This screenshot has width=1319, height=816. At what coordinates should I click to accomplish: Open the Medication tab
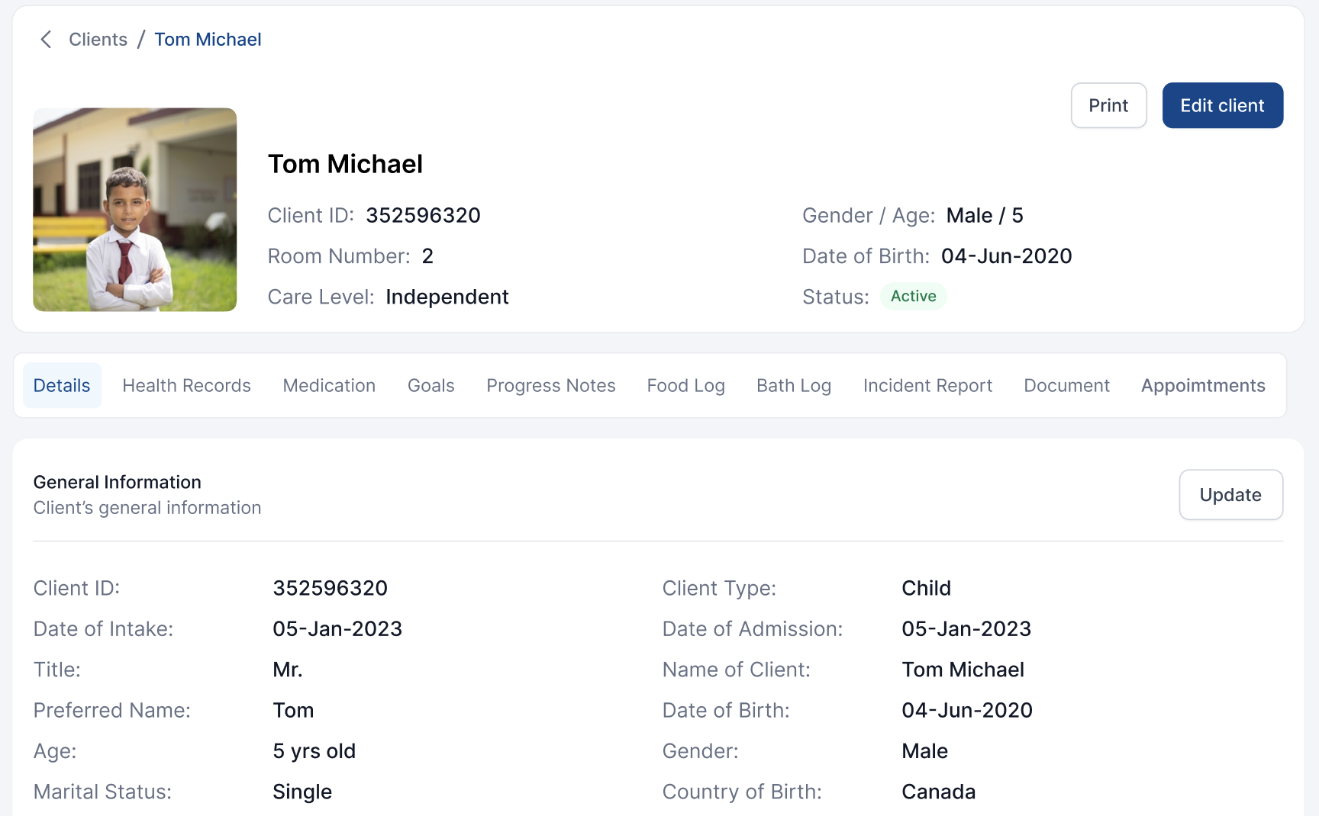coord(329,386)
